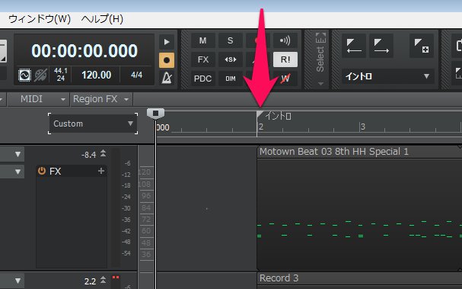Screen dimensions: 462x289
Task: Open the ウィンドウ(W) menu
Action: pos(40,19)
